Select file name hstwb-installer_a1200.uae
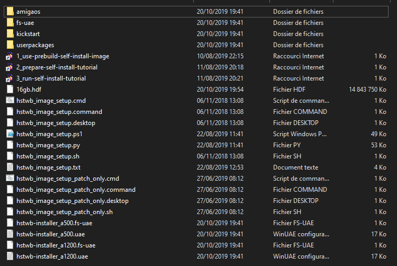397x266 pixels. (52, 256)
